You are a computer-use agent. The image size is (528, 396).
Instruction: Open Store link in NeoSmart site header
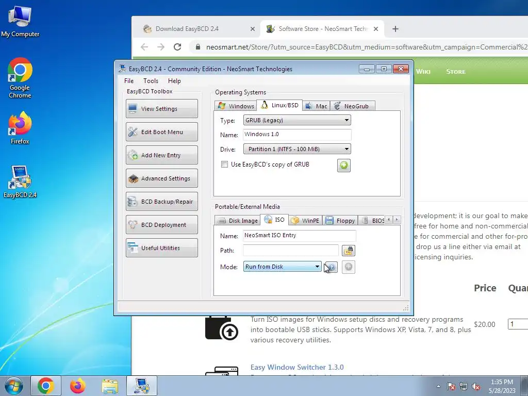(x=456, y=71)
